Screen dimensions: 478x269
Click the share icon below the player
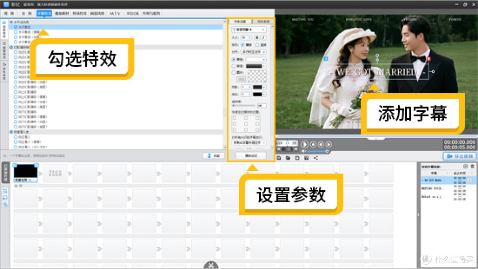(316, 158)
